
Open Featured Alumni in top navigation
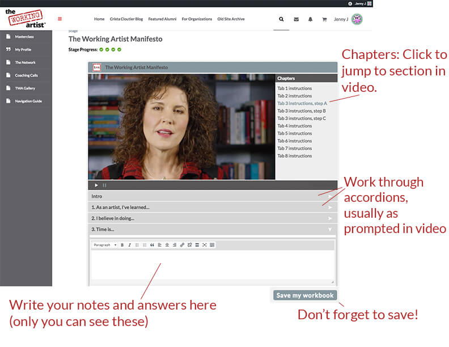tap(162, 19)
